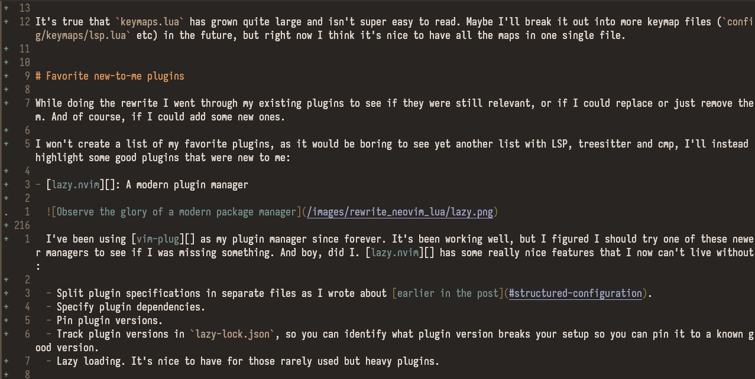Place cursor on 'Specify plugin dependencies' bullet

(x=131, y=307)
